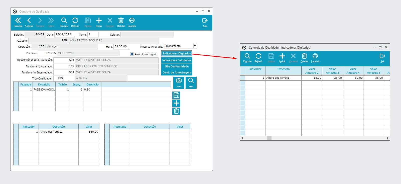Image resolution: width=401 pixels, height=184 pixels.
Task: Click Aplicar in Indicadores Digitados window
Action: coord(271,58)
